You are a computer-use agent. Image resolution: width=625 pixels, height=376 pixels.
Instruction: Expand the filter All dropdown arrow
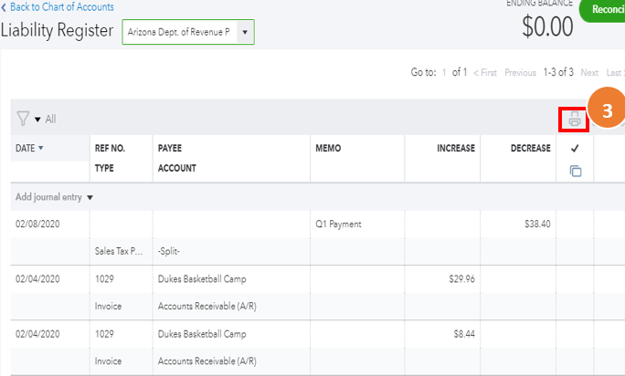click(x=37, y=120)
